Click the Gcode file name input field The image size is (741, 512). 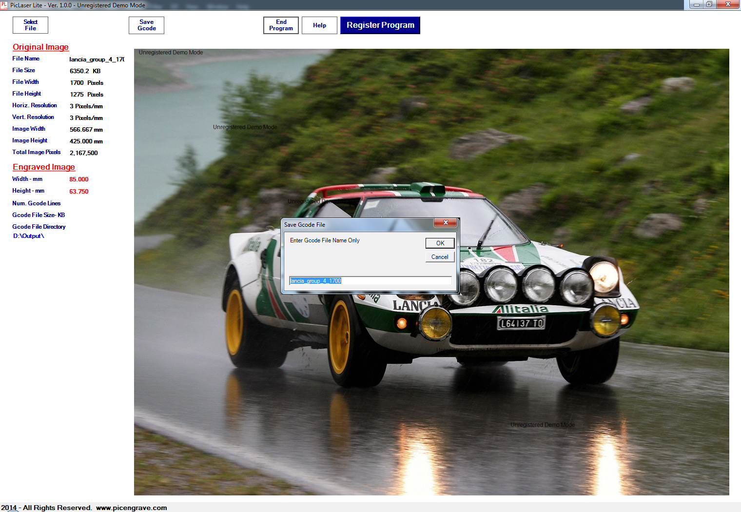tap(370, 280)
